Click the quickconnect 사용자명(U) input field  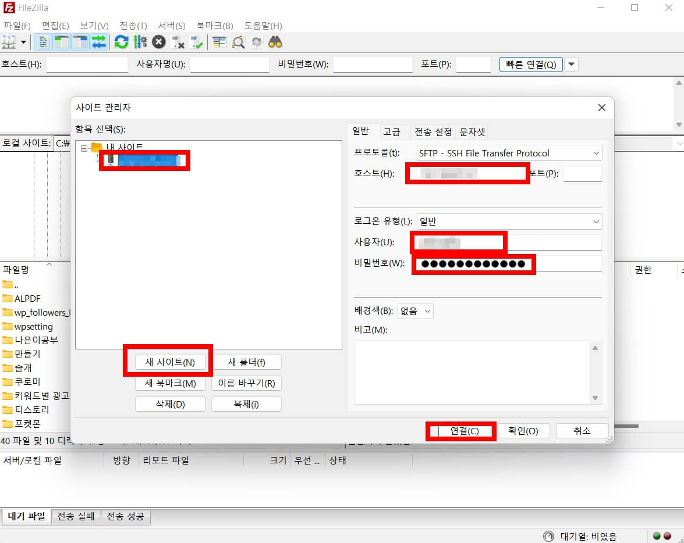pyautogui.click(x=229, y=65)
